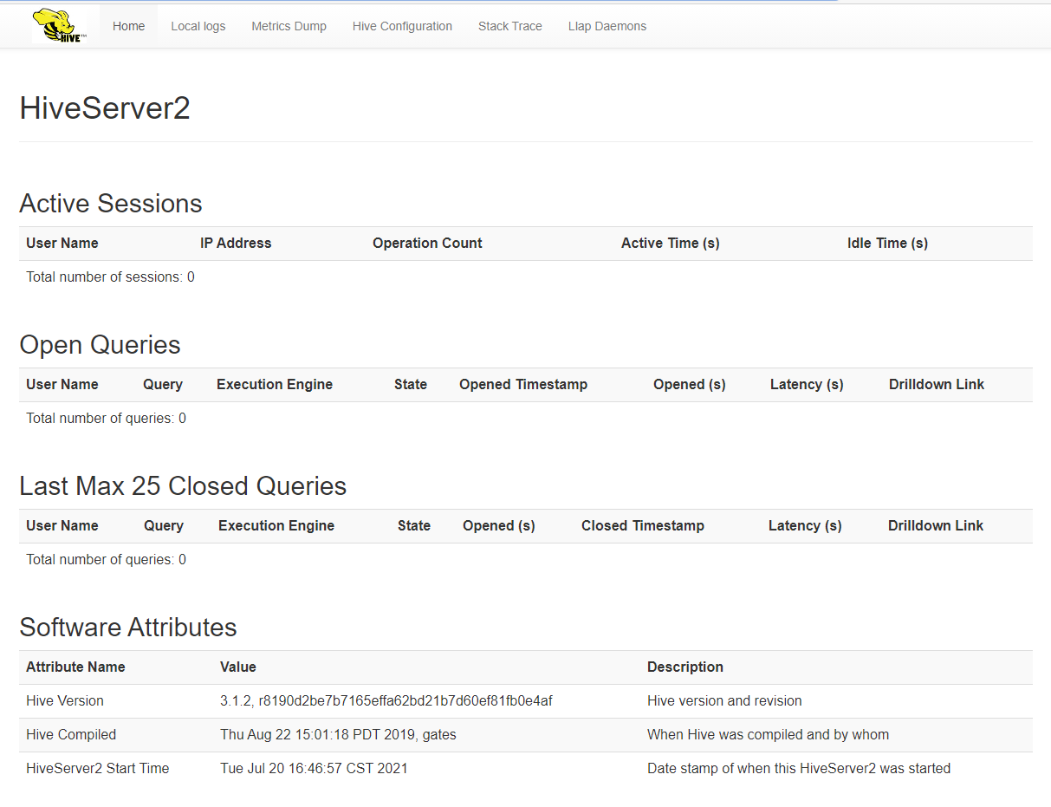
Task: Open Hive Configuration from navbar
Action: [x=402, y=26]
